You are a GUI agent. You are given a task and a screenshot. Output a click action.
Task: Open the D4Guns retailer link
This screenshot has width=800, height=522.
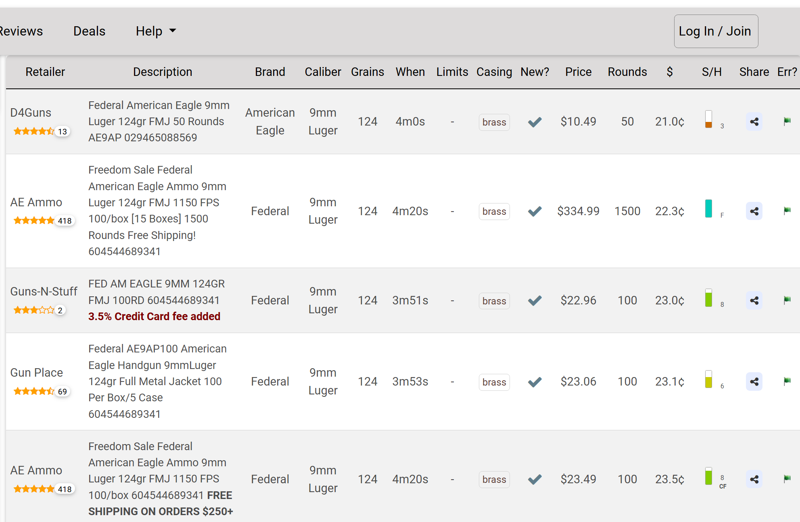pyautogui.click(x=31, y=113)
